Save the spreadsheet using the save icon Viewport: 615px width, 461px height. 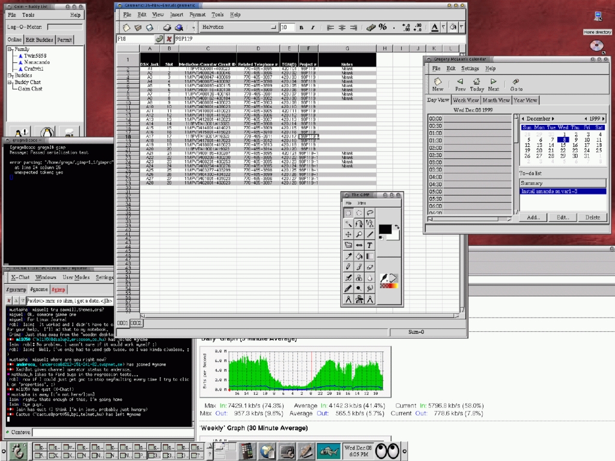coord(149,26)
